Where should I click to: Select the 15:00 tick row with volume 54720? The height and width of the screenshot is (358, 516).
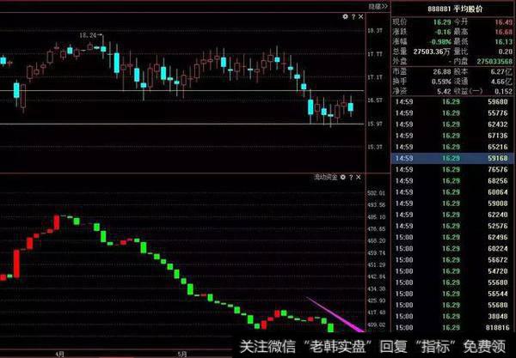click(452, 271)
